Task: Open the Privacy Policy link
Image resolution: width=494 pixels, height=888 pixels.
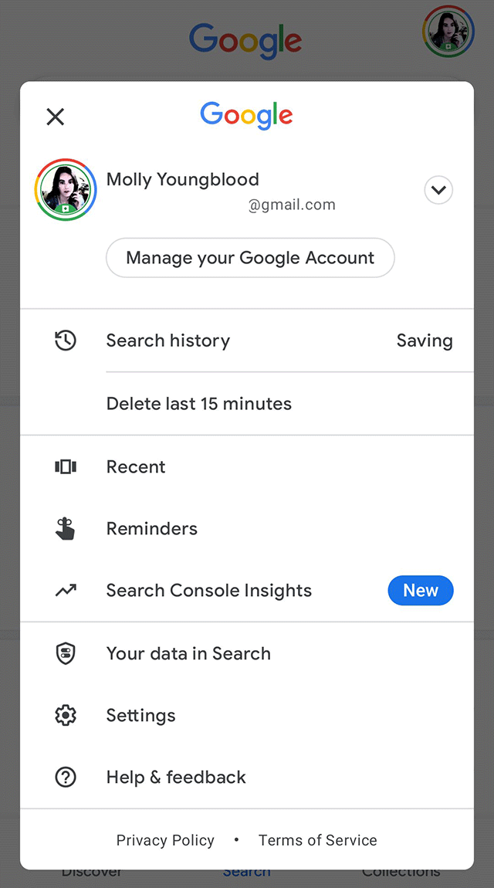Action: point(165,840)
